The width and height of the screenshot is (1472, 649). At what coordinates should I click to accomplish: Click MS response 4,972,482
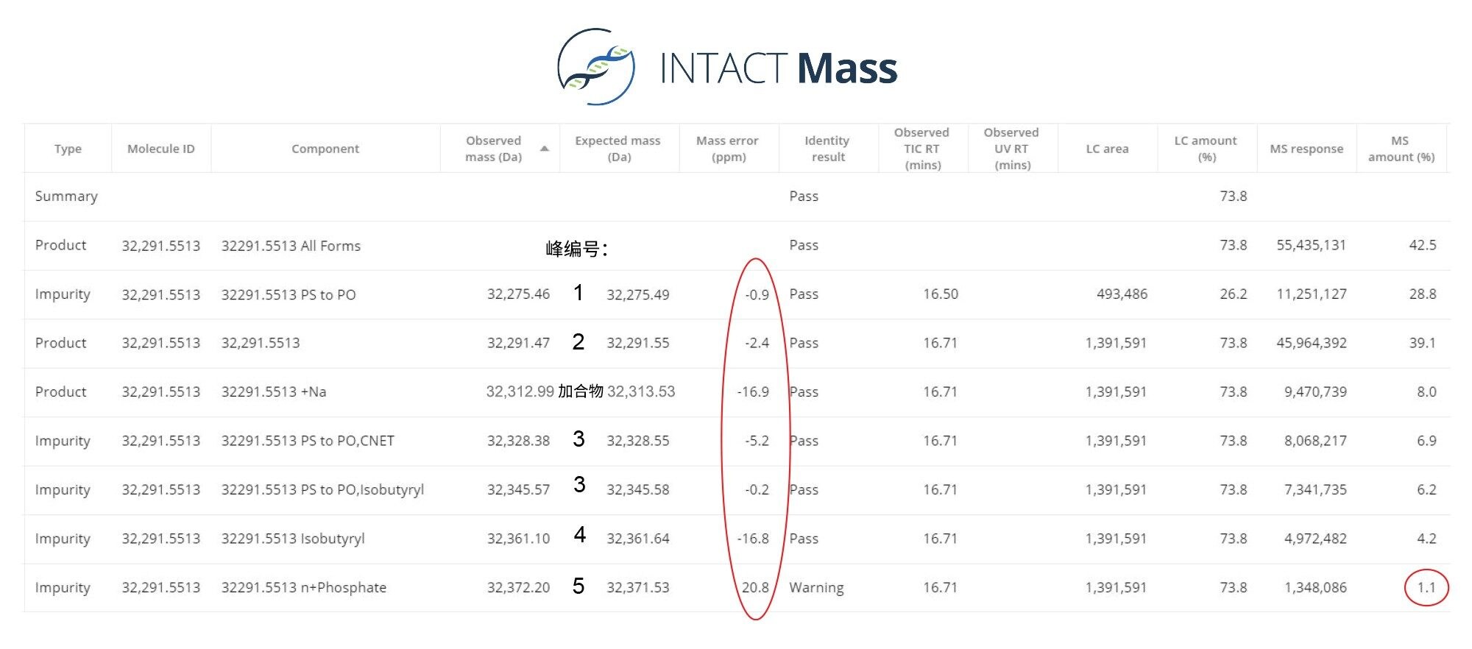click(1315, 539)
